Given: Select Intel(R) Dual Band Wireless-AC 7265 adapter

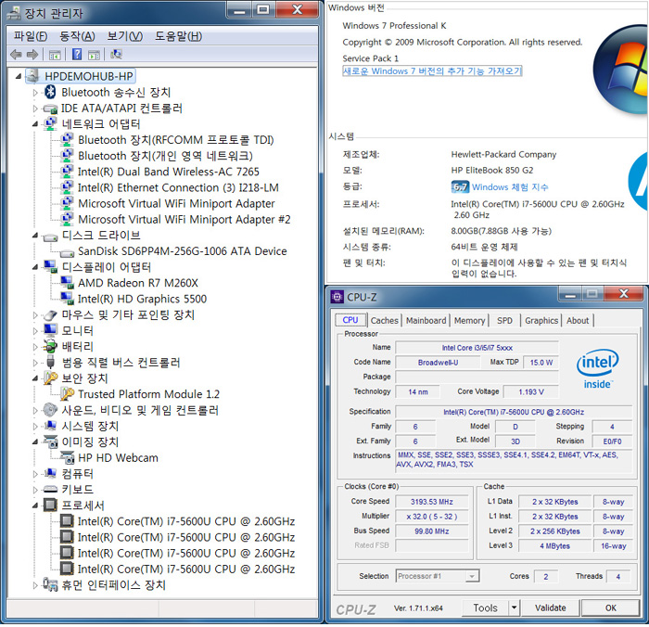Looking at the screenshot, I should [168, 172].
